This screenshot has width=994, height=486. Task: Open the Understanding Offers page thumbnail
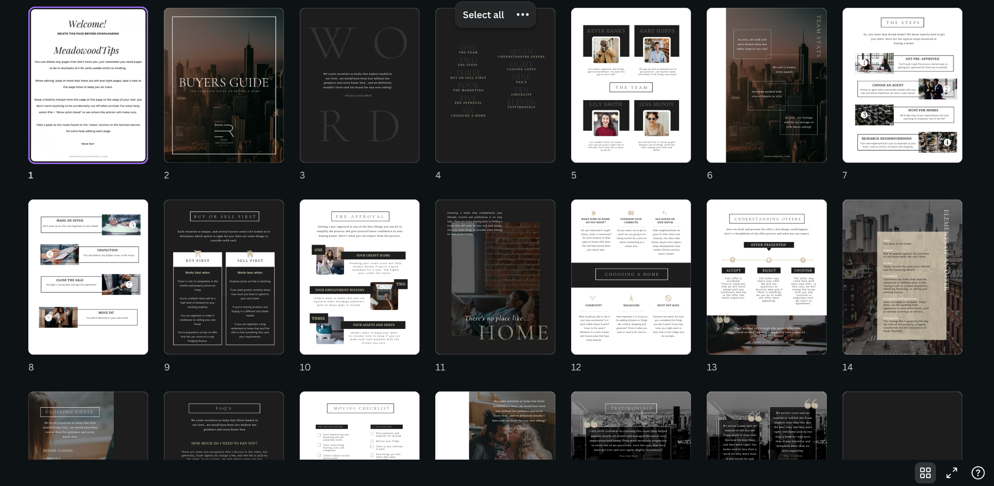click(x=766, y=277)
